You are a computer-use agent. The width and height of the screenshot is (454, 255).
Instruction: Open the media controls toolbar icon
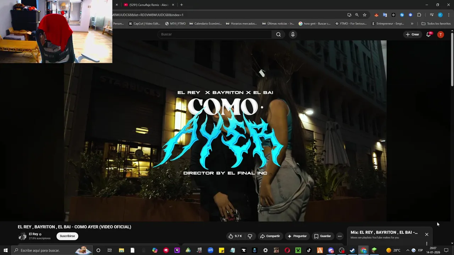click(x=432, y=15)
